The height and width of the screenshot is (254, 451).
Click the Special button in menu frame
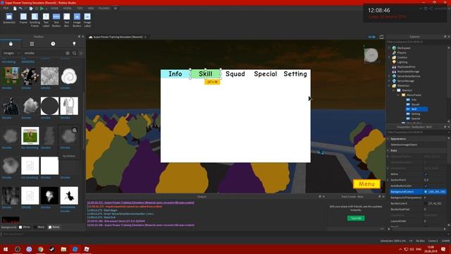(x=266, y=73)
